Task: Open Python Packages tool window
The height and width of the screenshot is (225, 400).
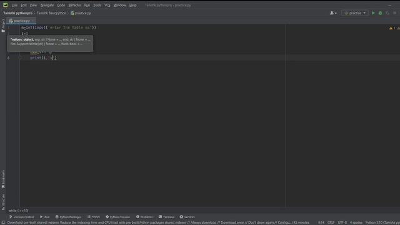Action: tap(68, 217)
